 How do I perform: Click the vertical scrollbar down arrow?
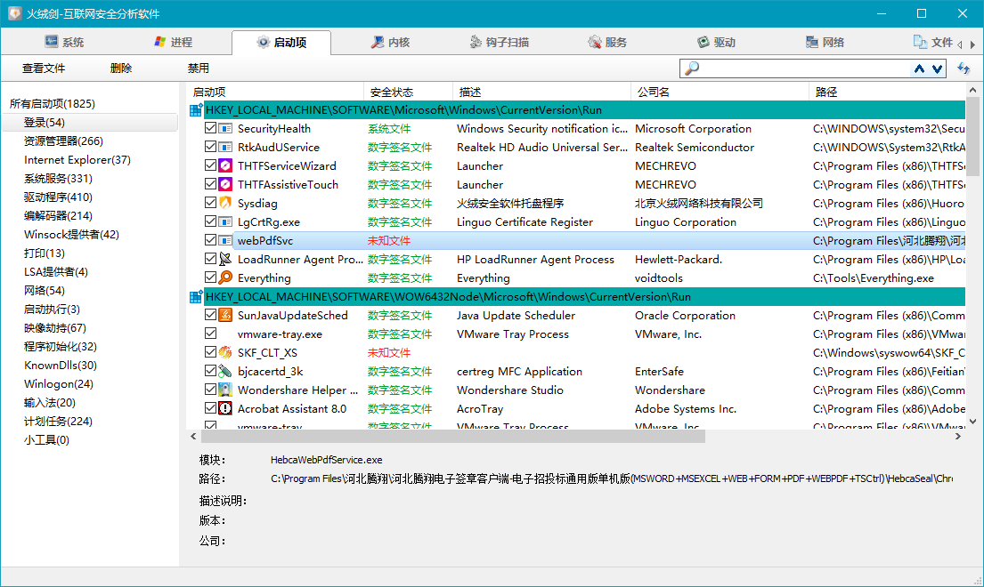click(972, 422)
